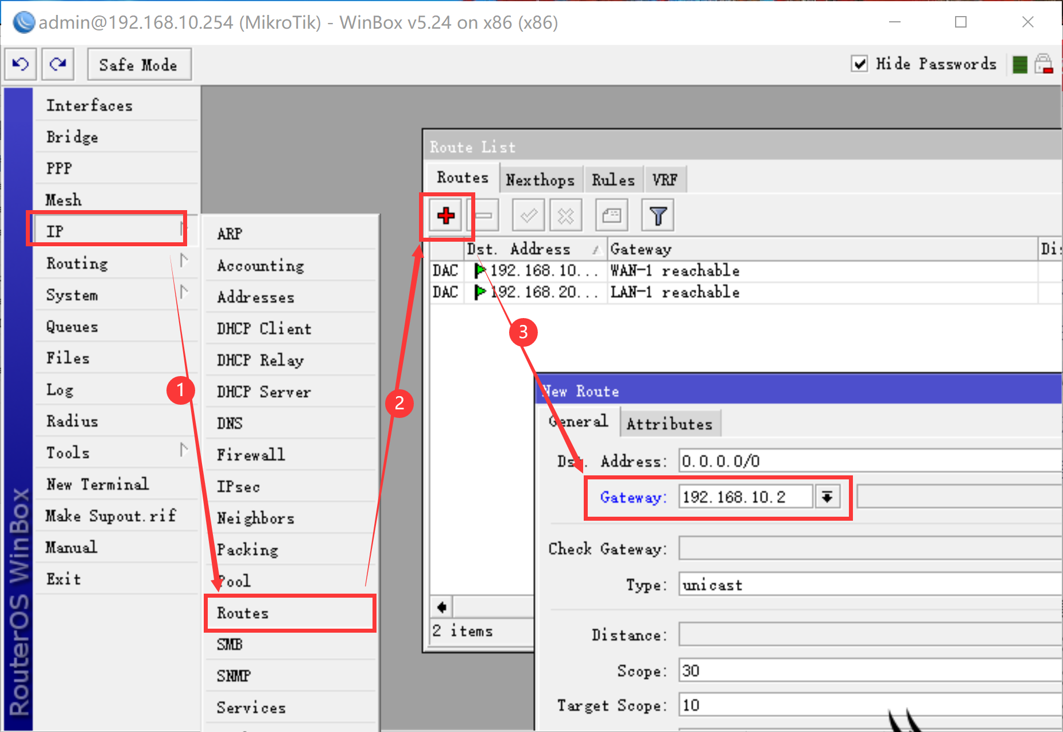Uncheck the Hide Passwords checkbox
Image resolution: width=1063 pixels, height=732 pixels.
tap(859, 64)
